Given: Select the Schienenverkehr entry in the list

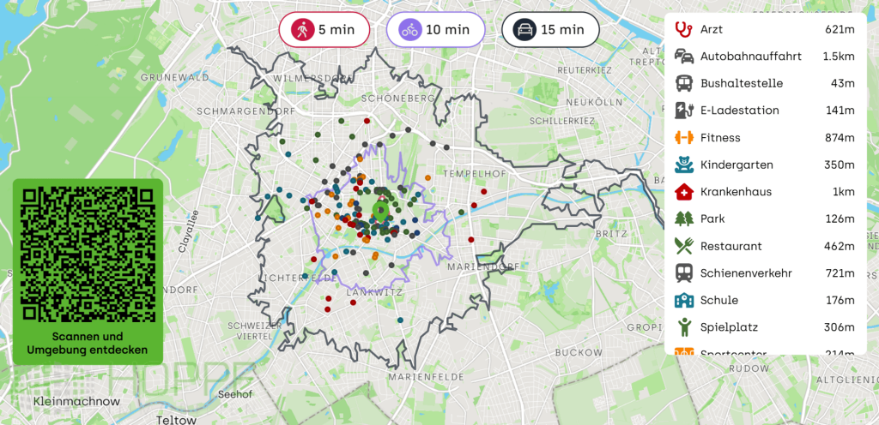Looking at the screenshot, I should pos(765,272).
